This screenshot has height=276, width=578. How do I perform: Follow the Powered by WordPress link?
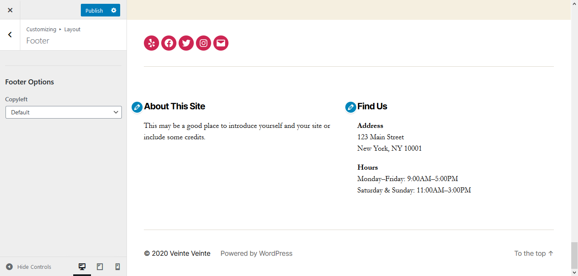(x=256, y=253)
